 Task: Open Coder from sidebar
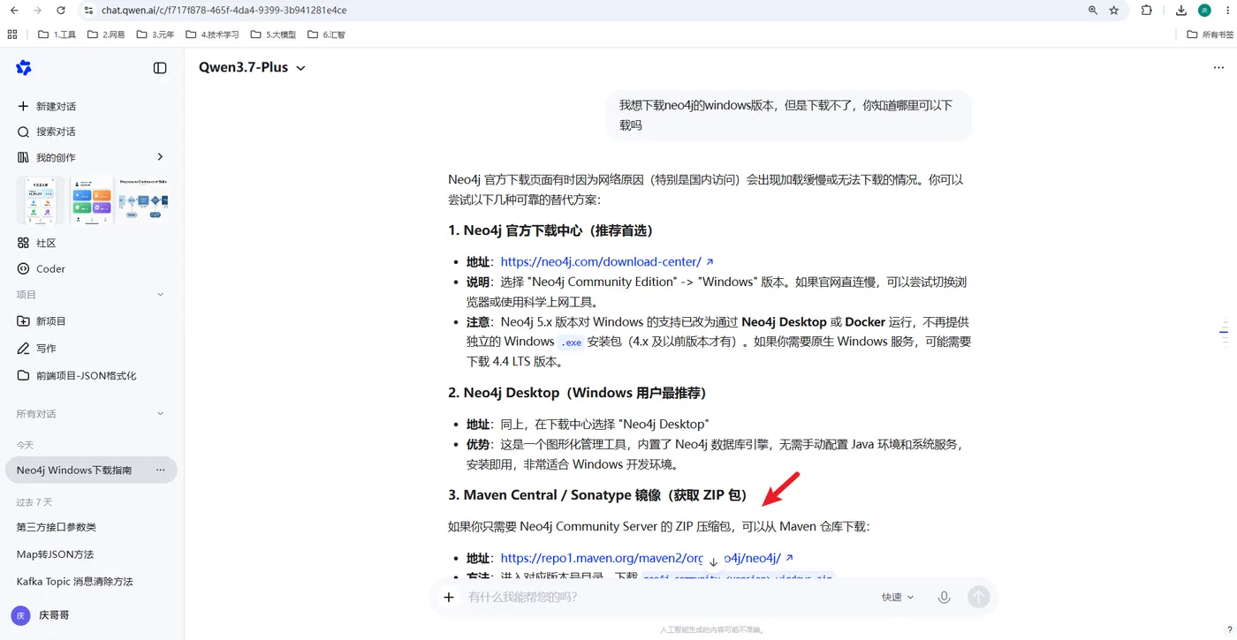coord(41,268)
